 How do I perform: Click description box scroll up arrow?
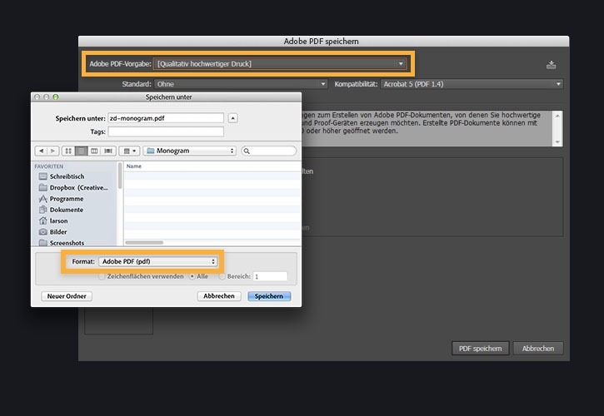(557, 116)
